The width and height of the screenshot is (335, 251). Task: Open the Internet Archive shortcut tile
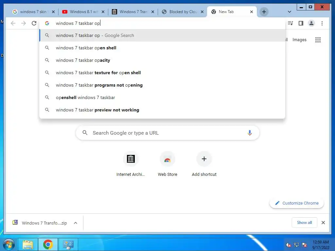coord(131,164)
